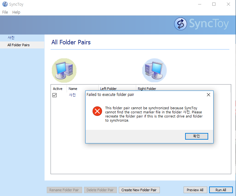This screenshot has width=236, height=196.
Task: Click the red error icon in dialog
Action: point(97,111)
